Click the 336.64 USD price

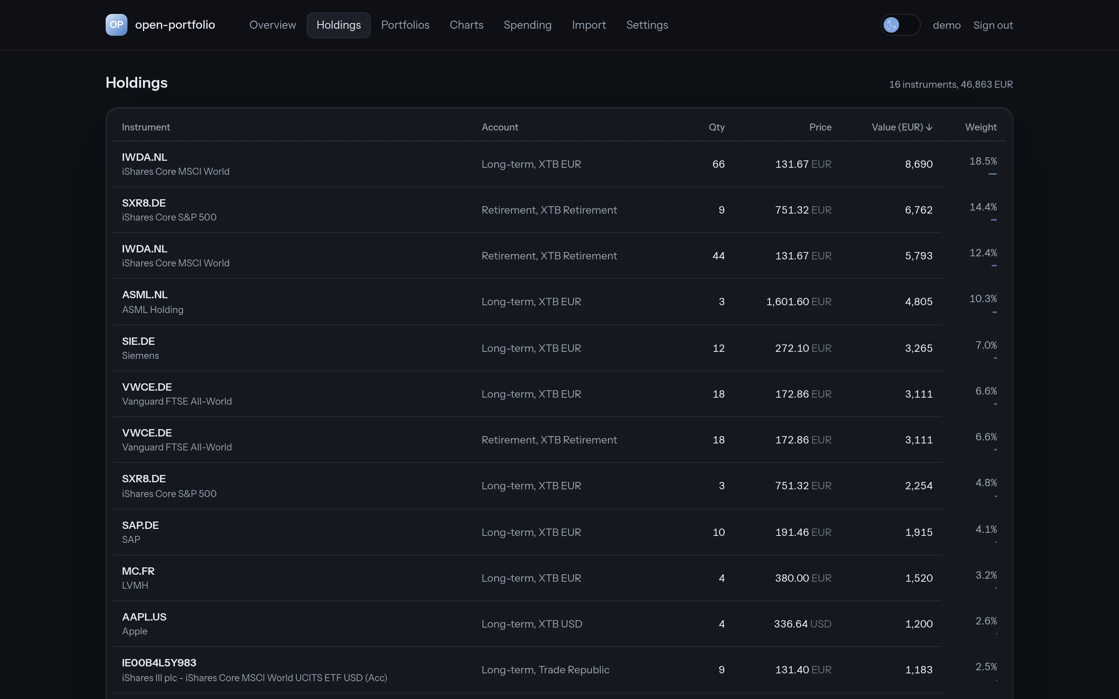point(802,624)
